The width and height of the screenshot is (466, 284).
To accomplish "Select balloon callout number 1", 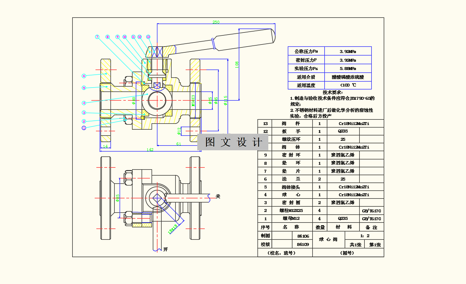I will 83,128.
